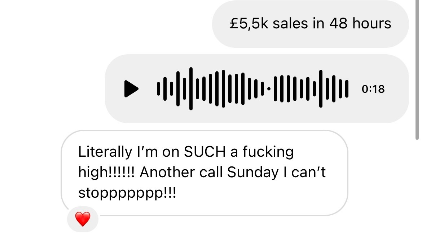Click the last bar of the waveform
422x234 pixels.
click(x=347, y=89)
